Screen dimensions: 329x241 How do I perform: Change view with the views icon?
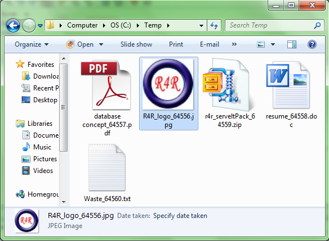click(261, 44)
